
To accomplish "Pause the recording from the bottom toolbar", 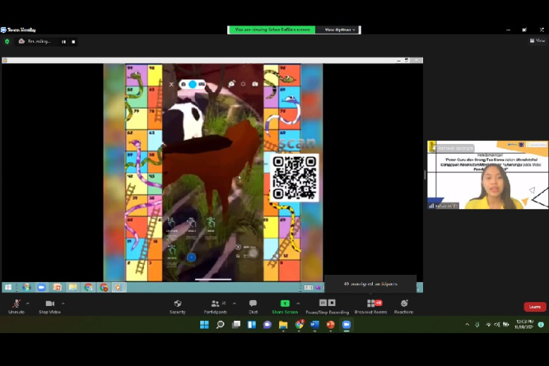I will coord(322,302).
